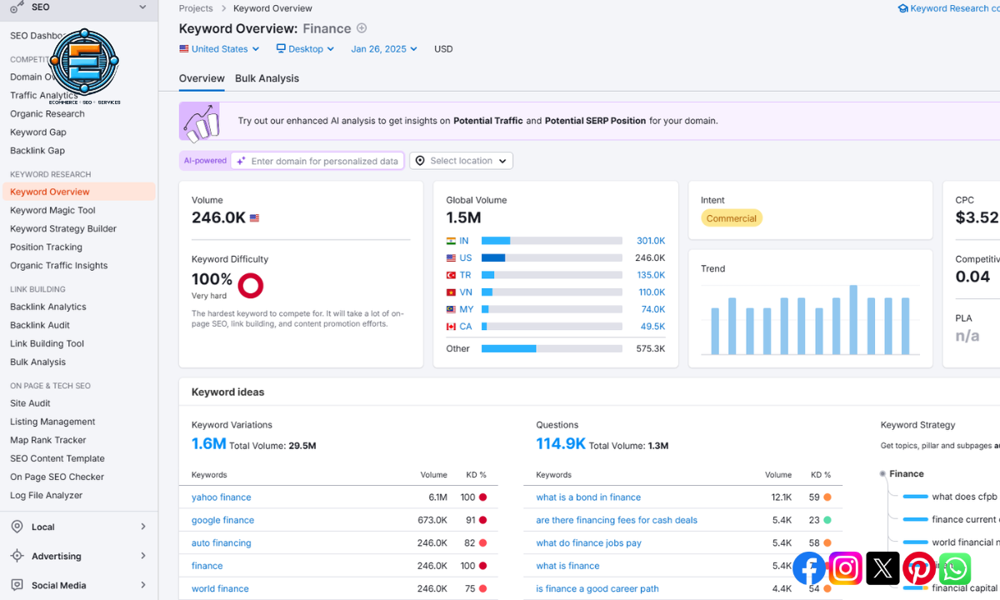Open the question 'what is a bond in finance'
The image size is (1000, 600).
pyautogui.click(x=588, y=497)
